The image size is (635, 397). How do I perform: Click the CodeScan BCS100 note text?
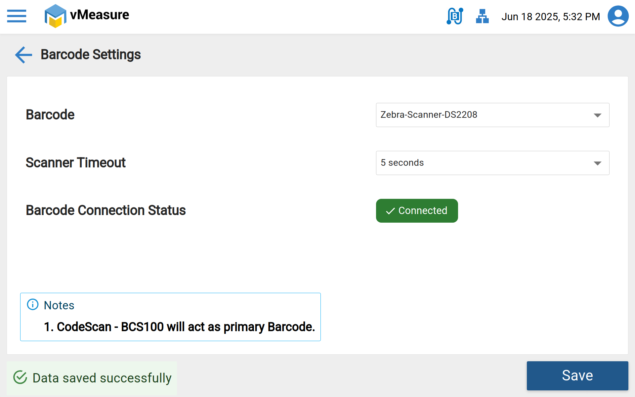tap(179, 327)
